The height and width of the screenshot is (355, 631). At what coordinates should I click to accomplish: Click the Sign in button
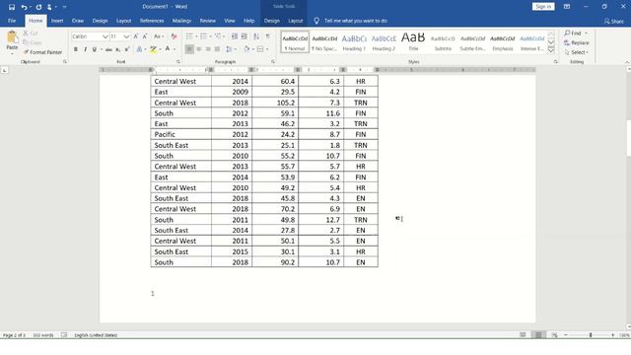coord(543,7)
